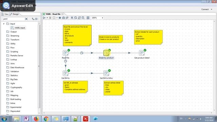
Task: Open the Joins category folder
Action: point(11,63)
